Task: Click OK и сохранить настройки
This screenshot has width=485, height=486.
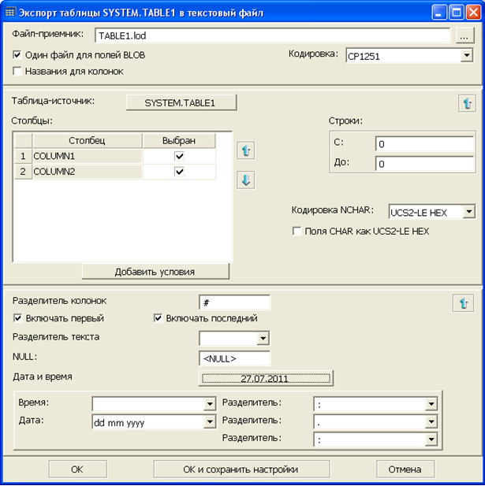Action: pos(241,469)
